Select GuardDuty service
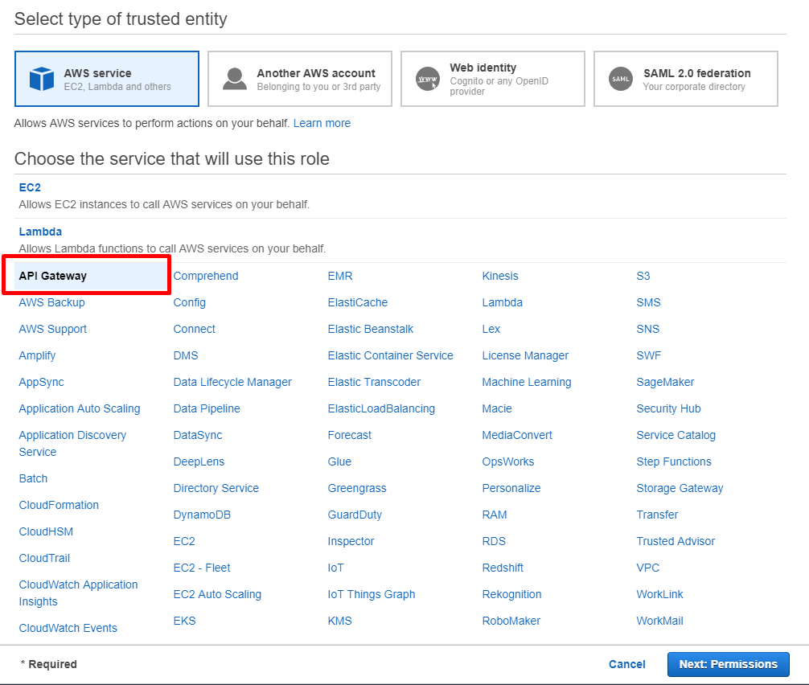 coord(355,515)
